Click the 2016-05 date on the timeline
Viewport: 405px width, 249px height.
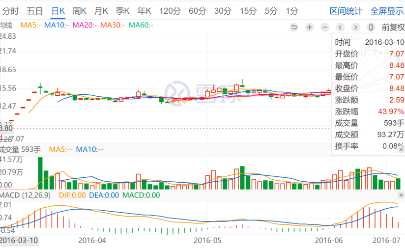tap(208, 240)
